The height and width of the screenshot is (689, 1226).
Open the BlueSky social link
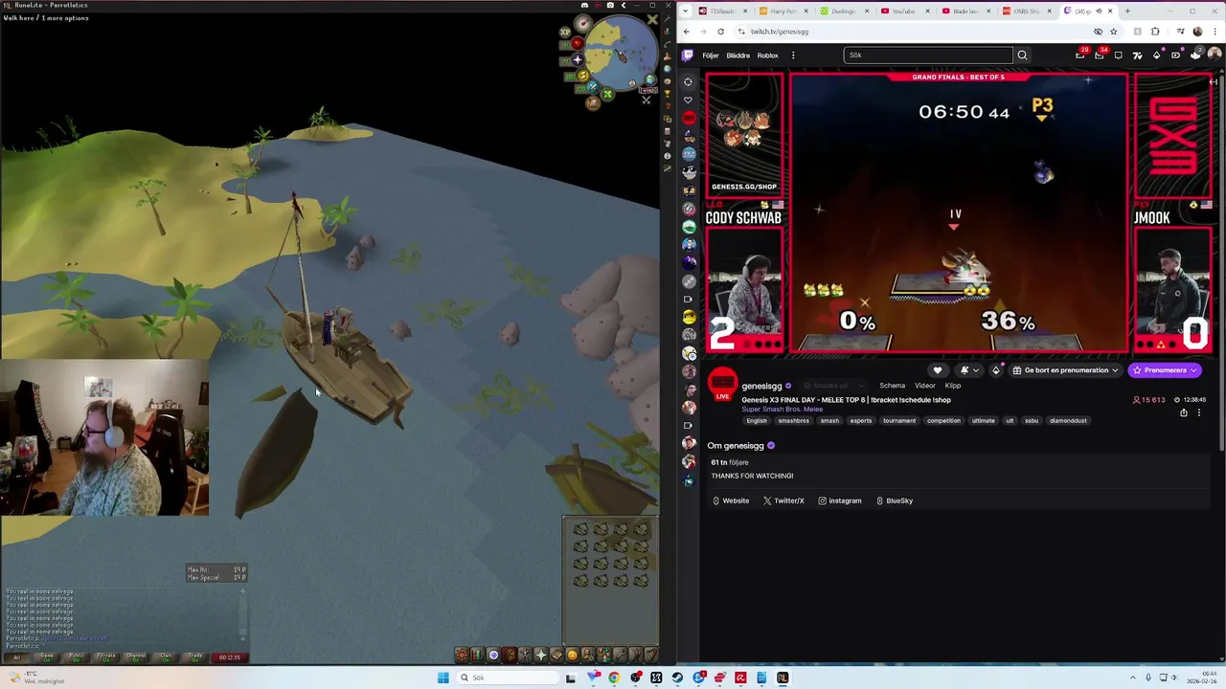(894, 500)
